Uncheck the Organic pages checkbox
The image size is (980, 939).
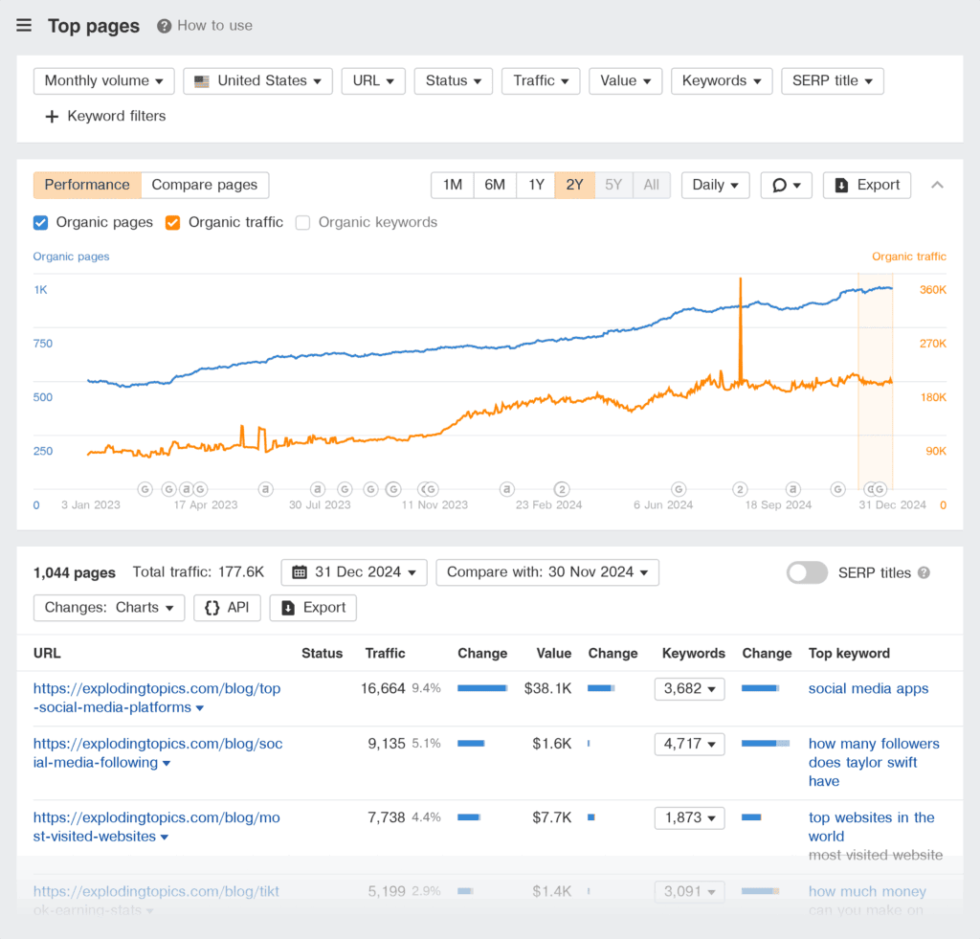click(x=40, y=222)
